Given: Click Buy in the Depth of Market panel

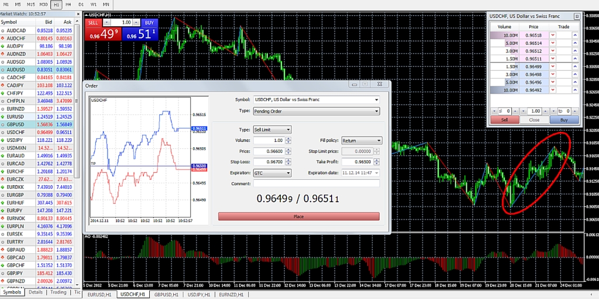Looking at the screenshot, I should (564, 120).
